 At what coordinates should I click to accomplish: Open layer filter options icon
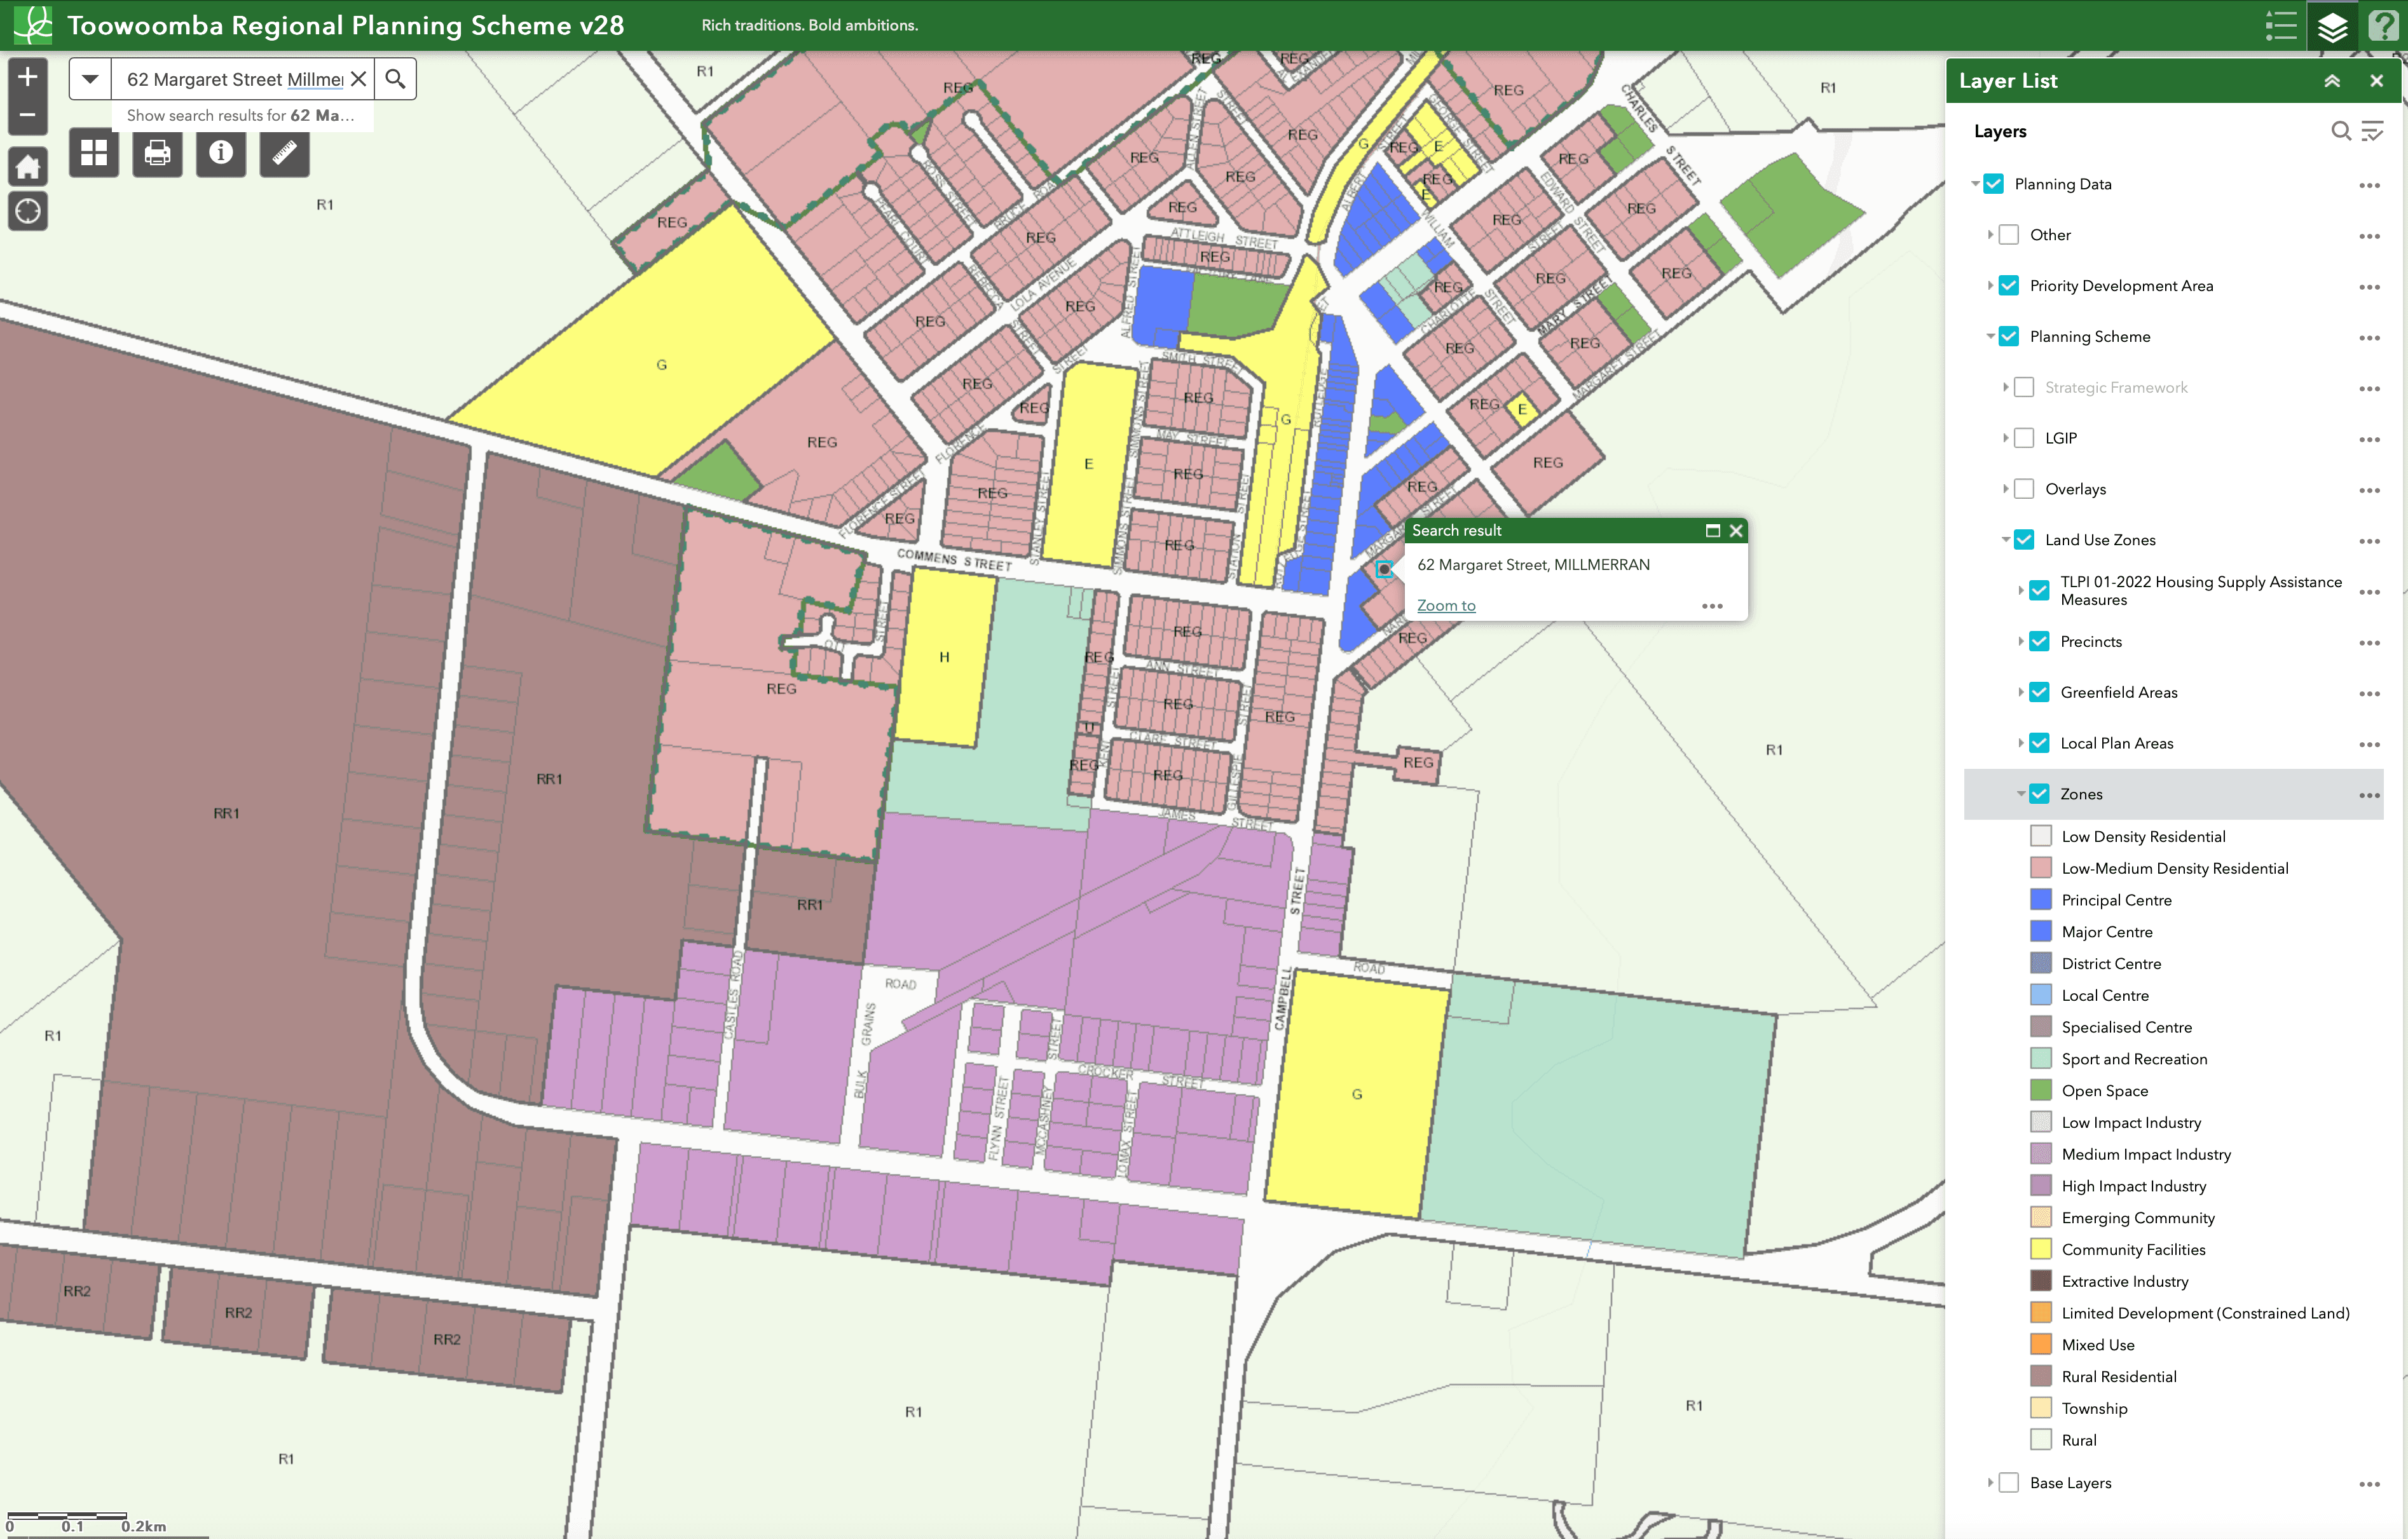tap(2372, 131)
